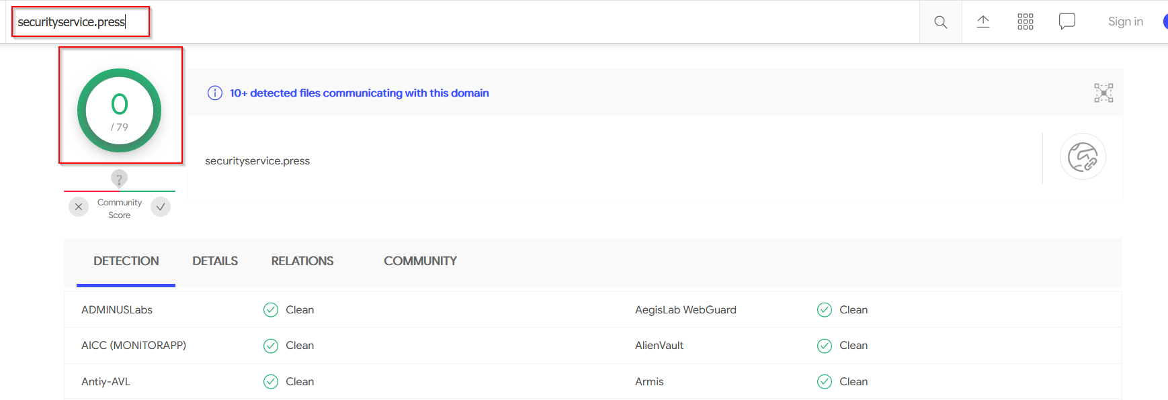This screenshot has width=1168, height=400.
Task: Click the info circle icon
Action: coord(215,93)
